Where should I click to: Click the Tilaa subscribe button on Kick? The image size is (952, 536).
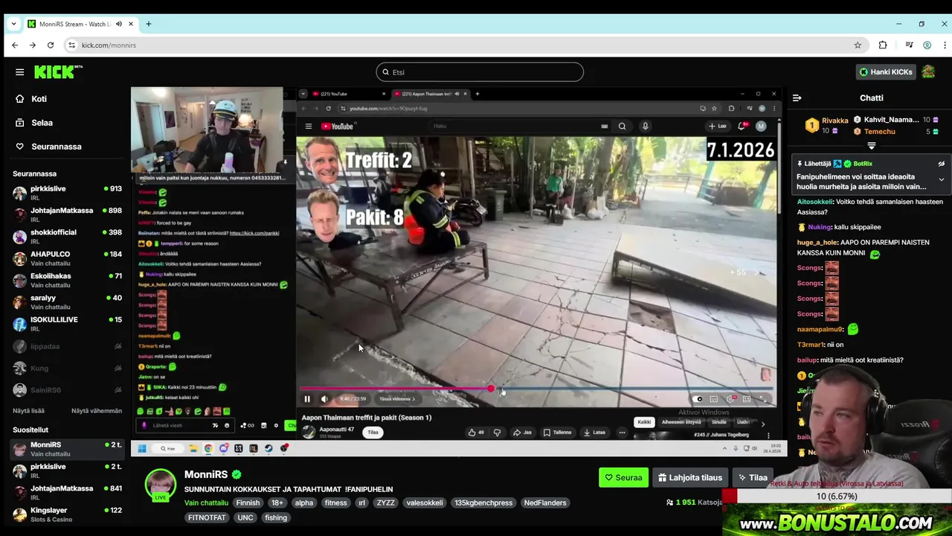753,478
